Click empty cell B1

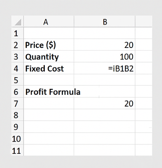(104, 33)
